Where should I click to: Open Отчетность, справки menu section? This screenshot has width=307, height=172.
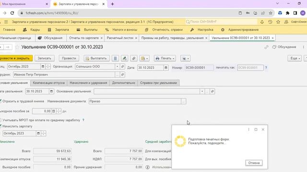(164, 30)
